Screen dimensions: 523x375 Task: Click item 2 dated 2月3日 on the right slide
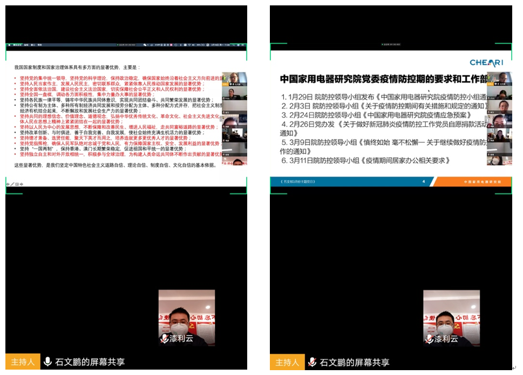pos(384,106)
